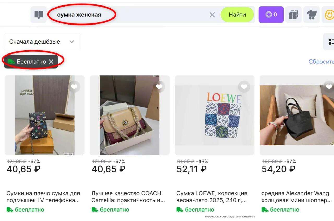Image resolution: width=334 pixels, height=221 pixels.
Task: Switch the list view layout icon
Action: click(329, 42)
